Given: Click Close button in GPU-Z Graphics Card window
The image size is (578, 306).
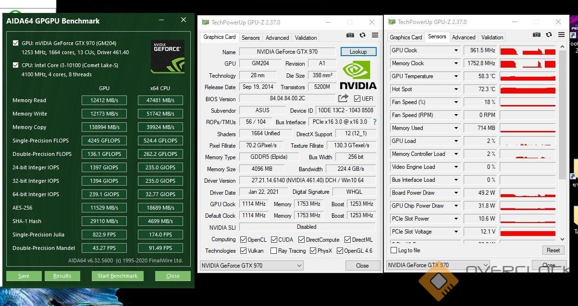Looking at the screenshot, I should click(362, 265).
